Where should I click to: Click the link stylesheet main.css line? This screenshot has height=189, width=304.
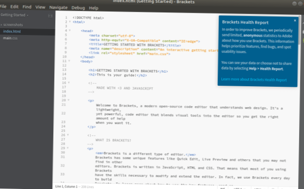click(x=129, y=54)
